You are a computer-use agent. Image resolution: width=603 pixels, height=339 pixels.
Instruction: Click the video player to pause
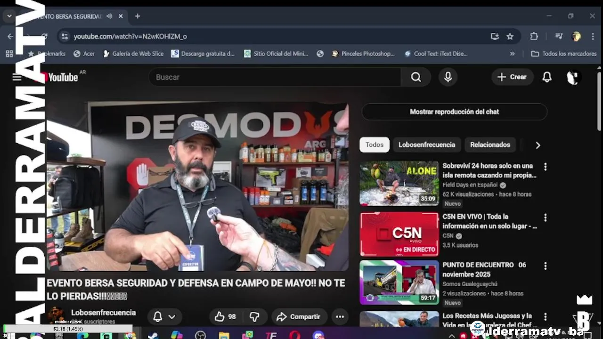[197, 187]
